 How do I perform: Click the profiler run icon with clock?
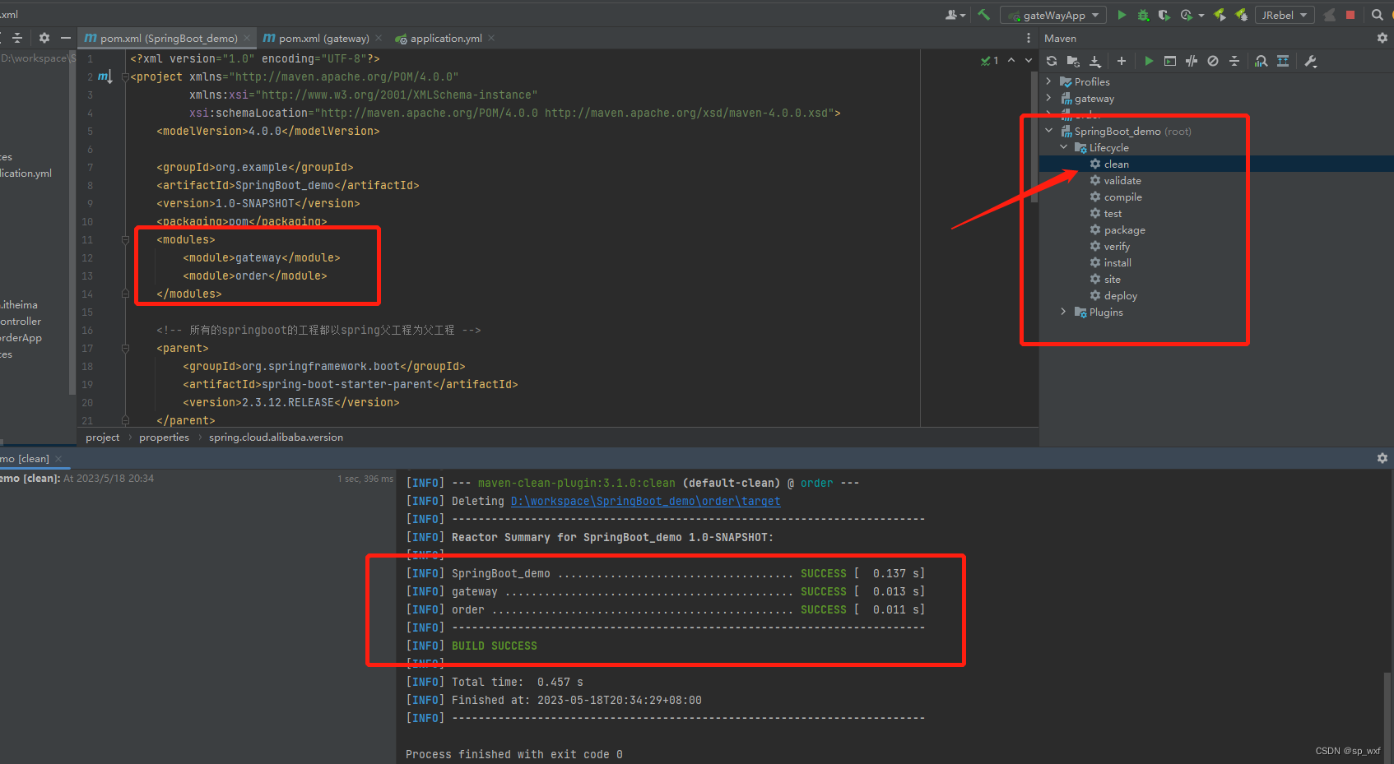pos(1186,15)
